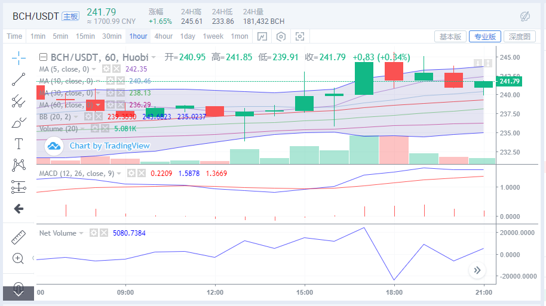Open Net Volume settings gear
The width and height of the screenshot is (546, 306).
94,233
